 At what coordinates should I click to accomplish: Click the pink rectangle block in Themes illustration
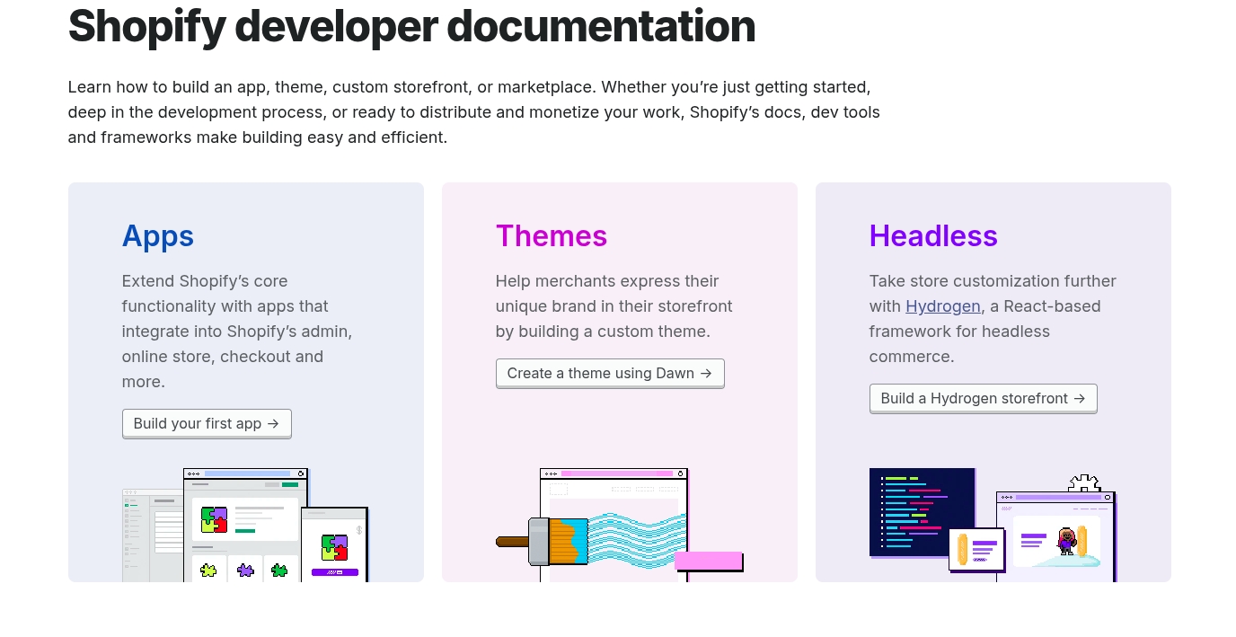[708, 561]
